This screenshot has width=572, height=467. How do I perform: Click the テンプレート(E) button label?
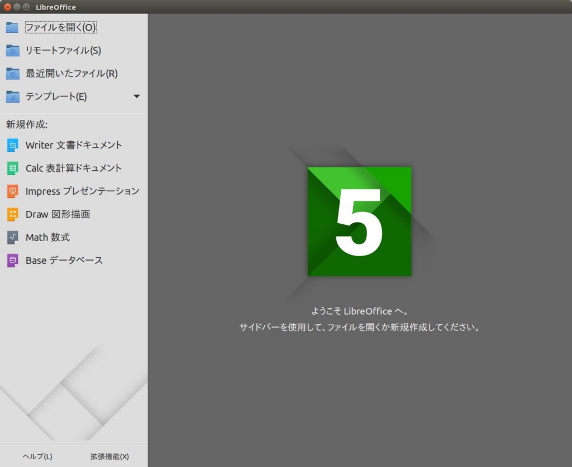pyautogui.click(x=56, y=97)
